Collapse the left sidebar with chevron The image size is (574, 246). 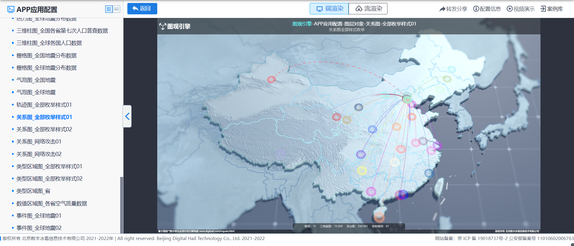point(127,116)
